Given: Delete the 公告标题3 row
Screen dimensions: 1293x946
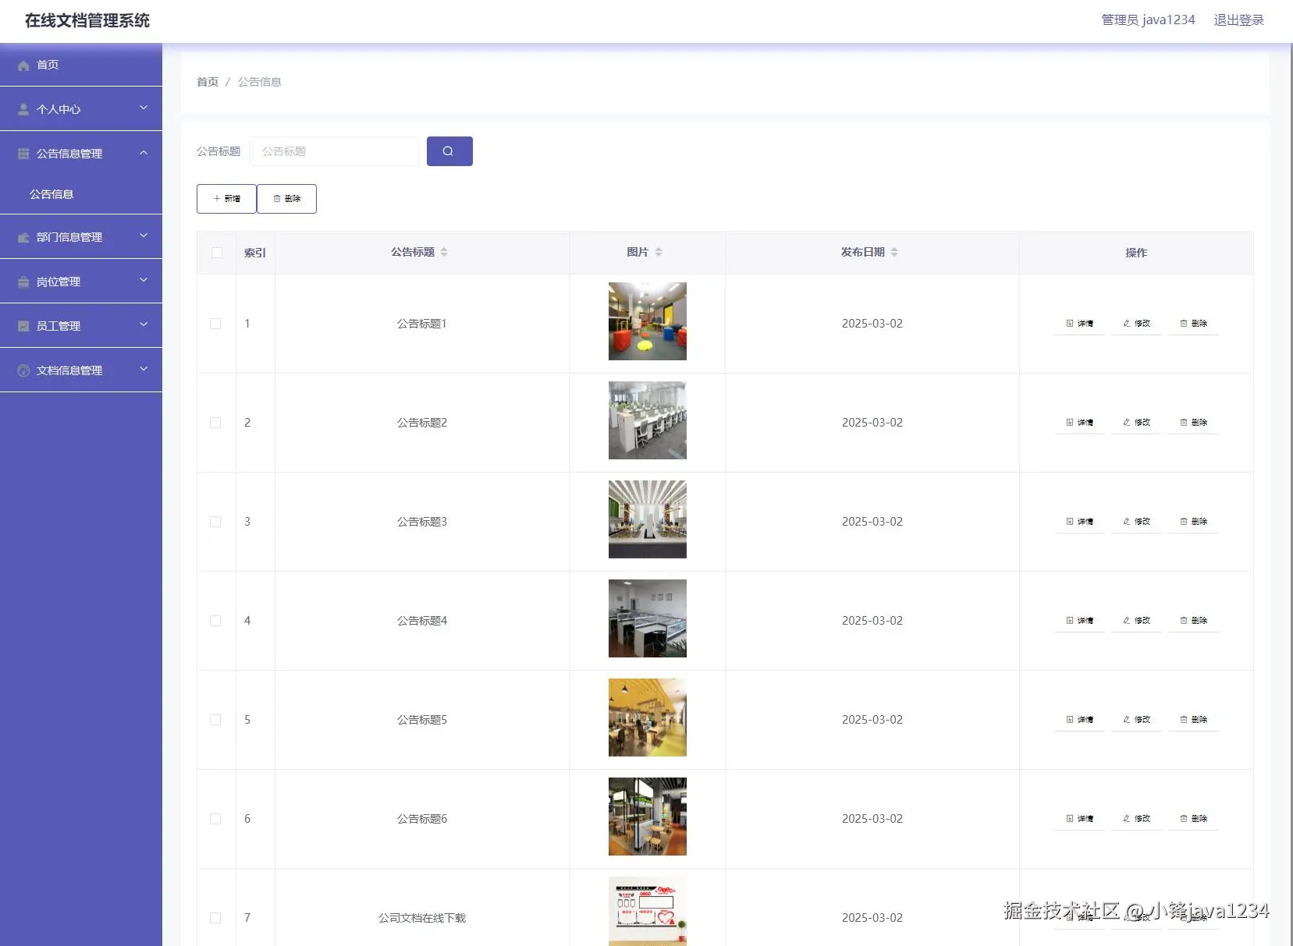Looking at the screenshot, I should click(x=1193, y=522).
